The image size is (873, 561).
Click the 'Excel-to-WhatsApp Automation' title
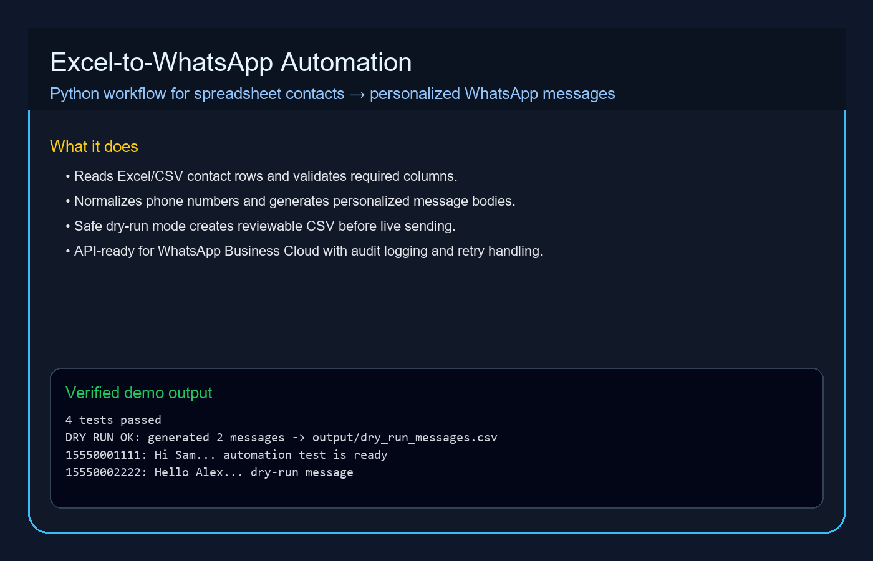point(231,62)
